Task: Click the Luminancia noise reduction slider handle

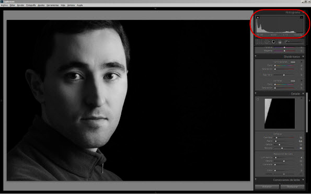Action: (275, 157)
